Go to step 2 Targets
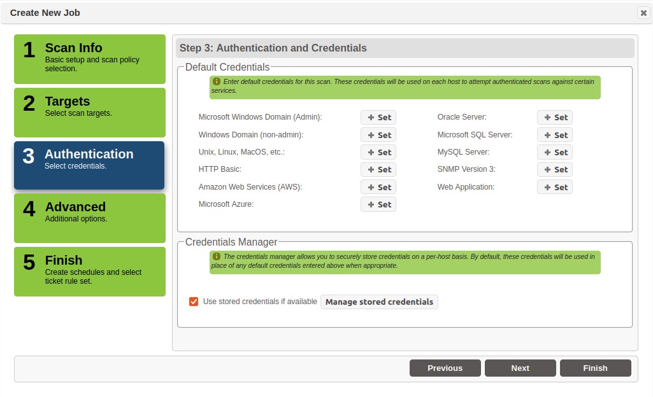Viewport: 653px width, 397px height. pyautogui.click(x=90, y=112)
